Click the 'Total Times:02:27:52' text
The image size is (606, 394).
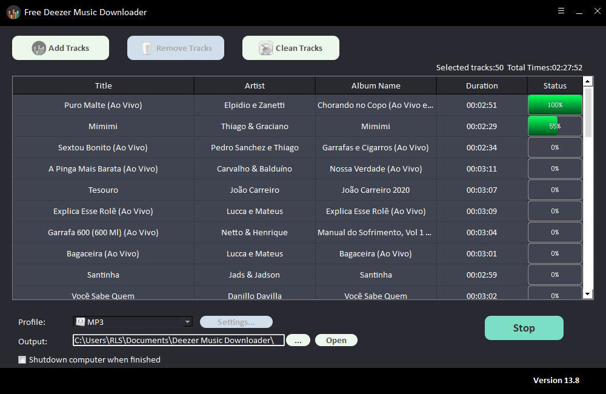[545, 68]
